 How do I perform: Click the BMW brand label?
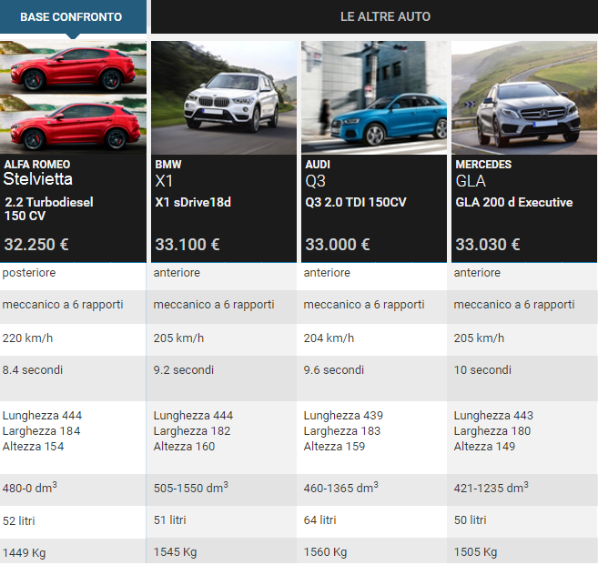pos(168,165)
